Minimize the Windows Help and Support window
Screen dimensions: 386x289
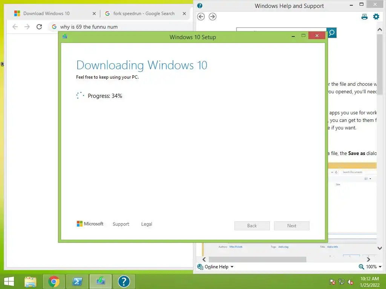[x=351, y=5]
